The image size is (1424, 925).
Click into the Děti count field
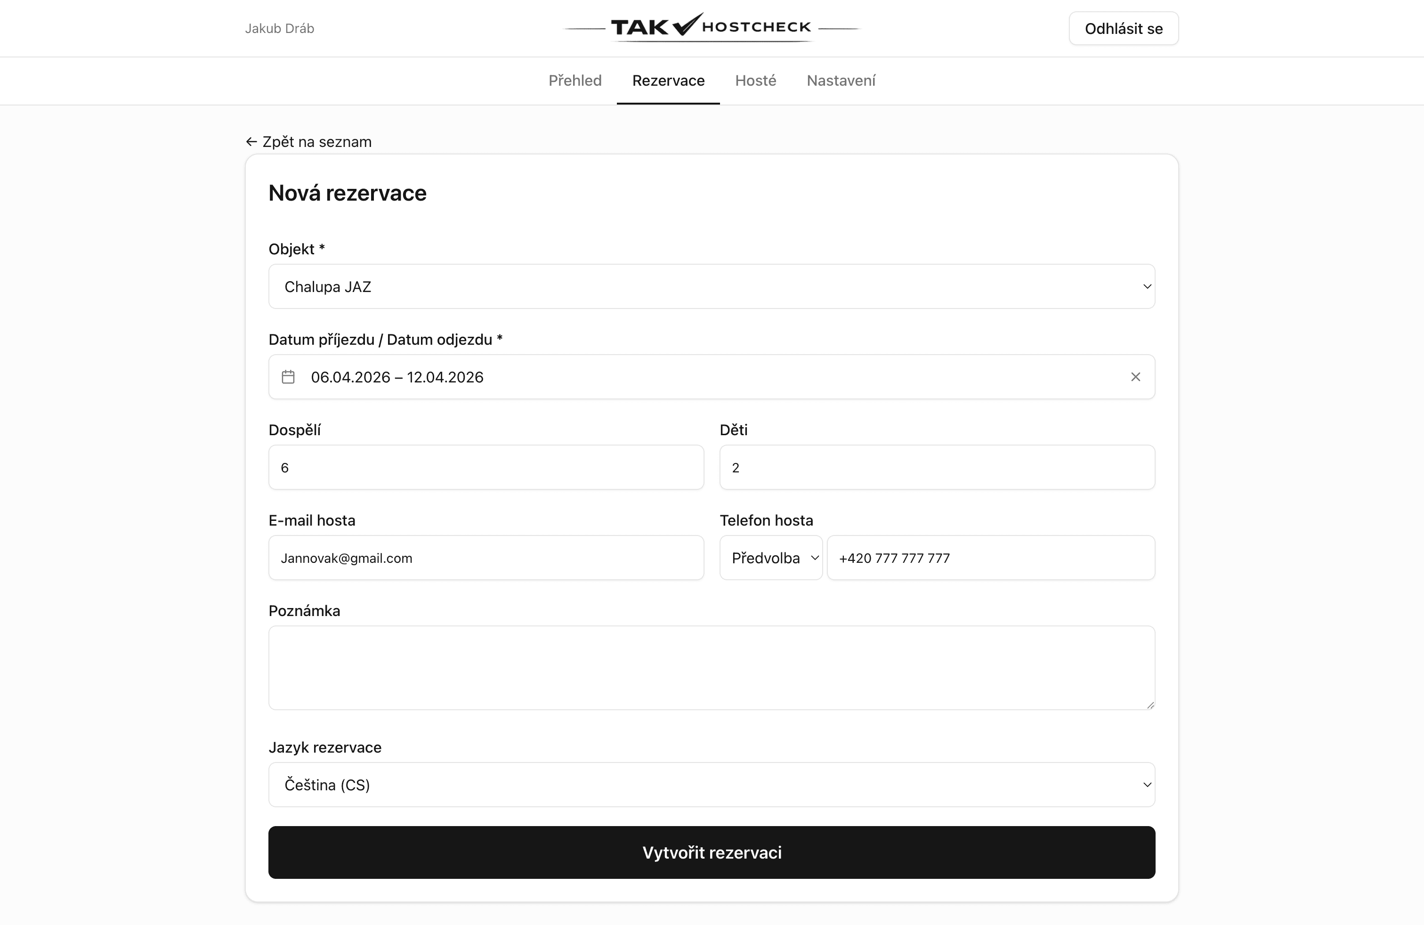click(x=937, y=467)
